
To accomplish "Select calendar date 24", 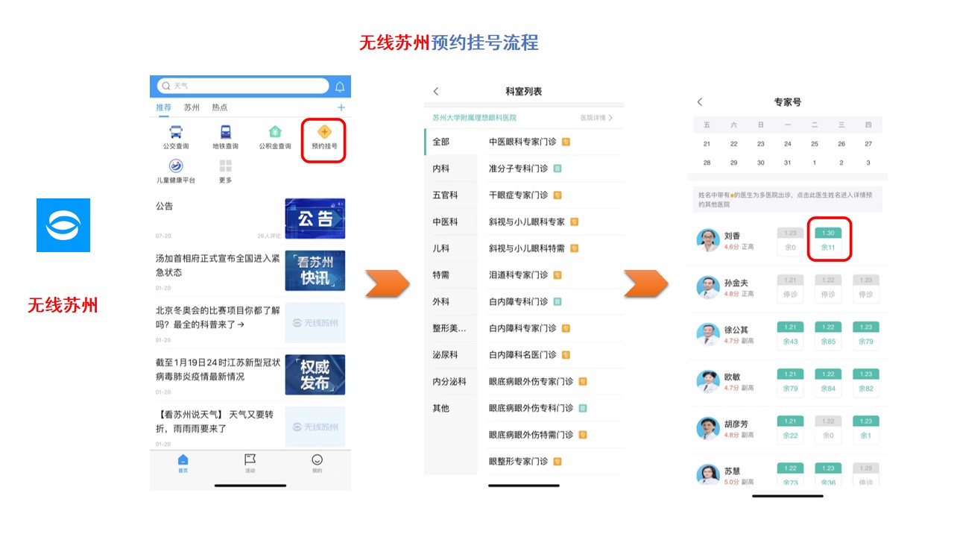I will (x=788, y=144).
